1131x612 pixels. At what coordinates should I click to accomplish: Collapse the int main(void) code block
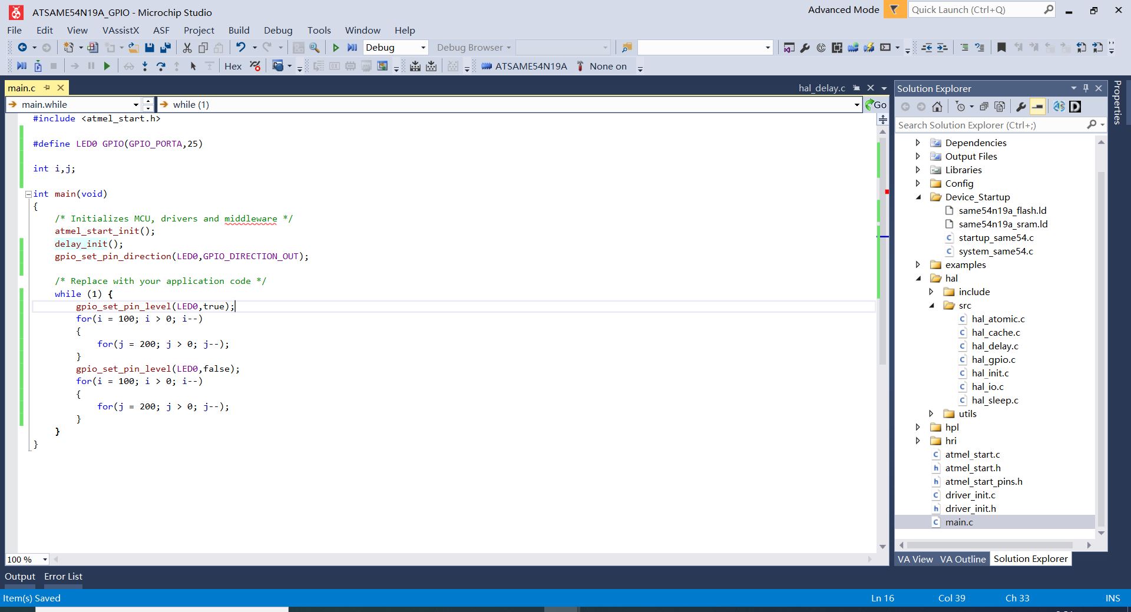tap(28, 194)
